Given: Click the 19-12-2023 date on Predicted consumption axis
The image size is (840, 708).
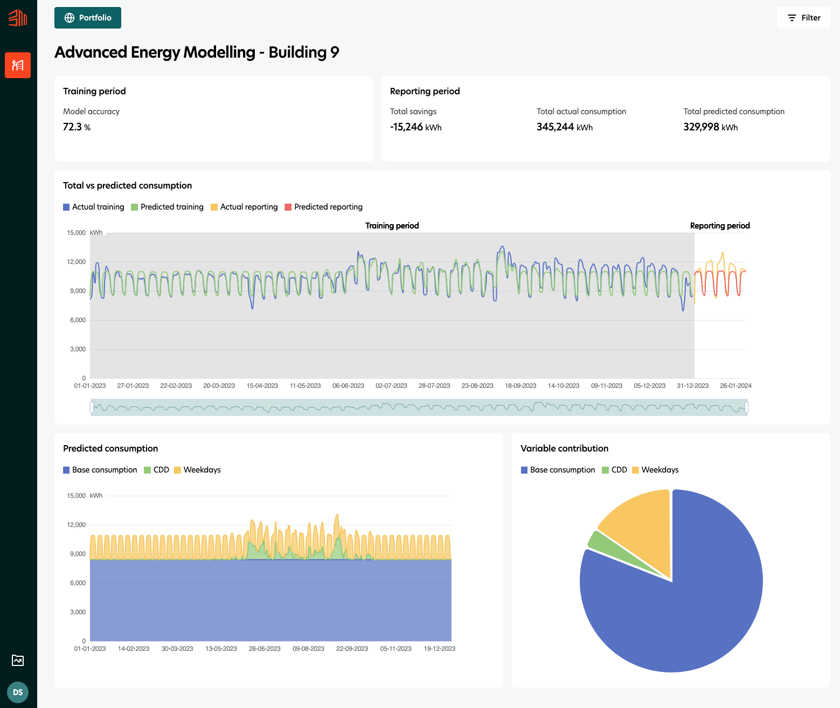Looking at the screenshot, I should tap(440, 649).
